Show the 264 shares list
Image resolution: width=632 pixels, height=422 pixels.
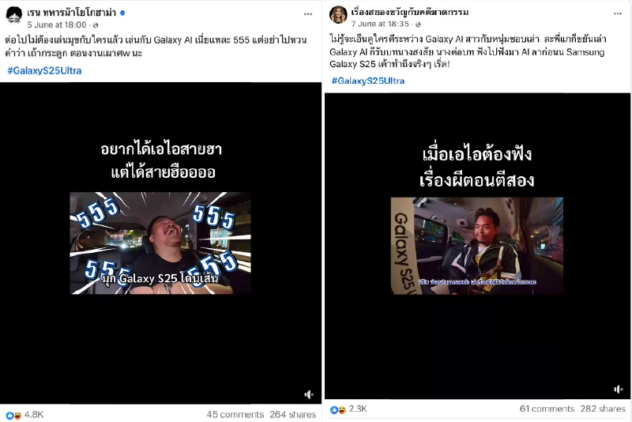click(x=292, y=415)
